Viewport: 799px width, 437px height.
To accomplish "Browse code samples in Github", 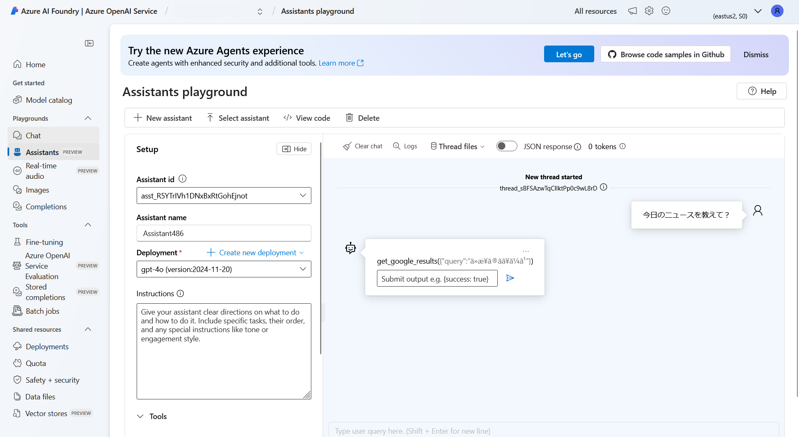I will click(666, 54).
